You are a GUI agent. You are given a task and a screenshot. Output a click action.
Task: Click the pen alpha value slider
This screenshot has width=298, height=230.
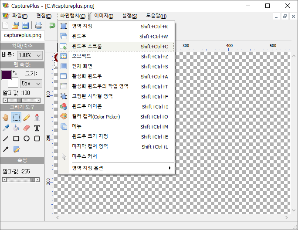[x=22, y=100]
